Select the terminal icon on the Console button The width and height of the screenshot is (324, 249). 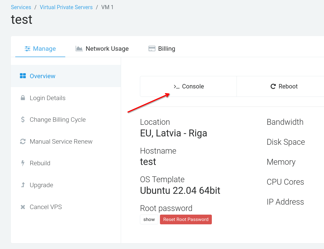[x=176, y=86]
